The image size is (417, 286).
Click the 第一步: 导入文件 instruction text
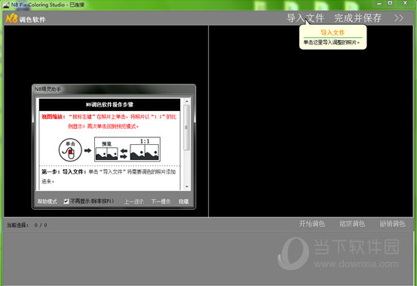(109, 177)
